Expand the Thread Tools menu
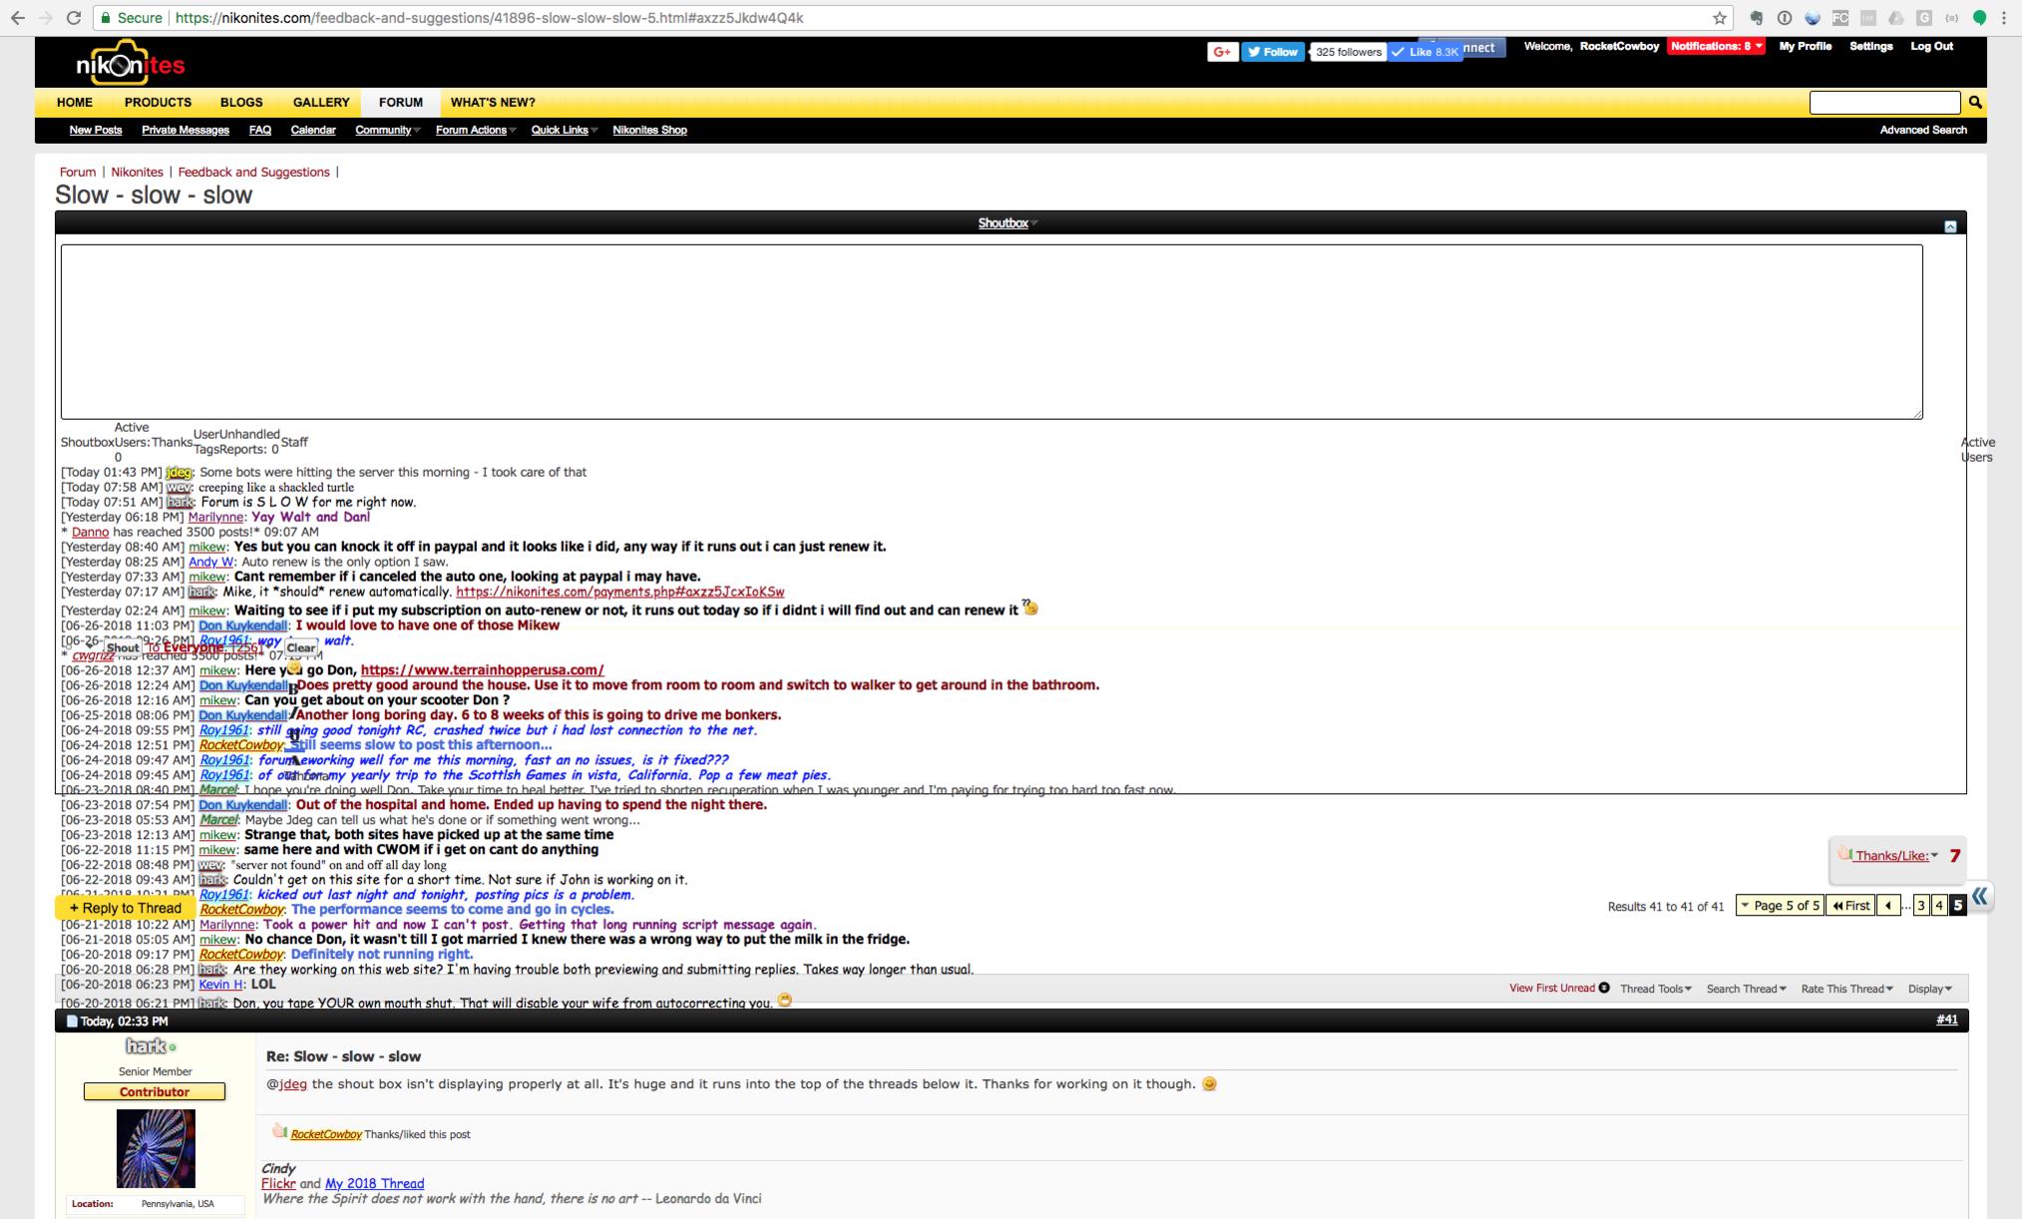 [x=1655, y=989]
